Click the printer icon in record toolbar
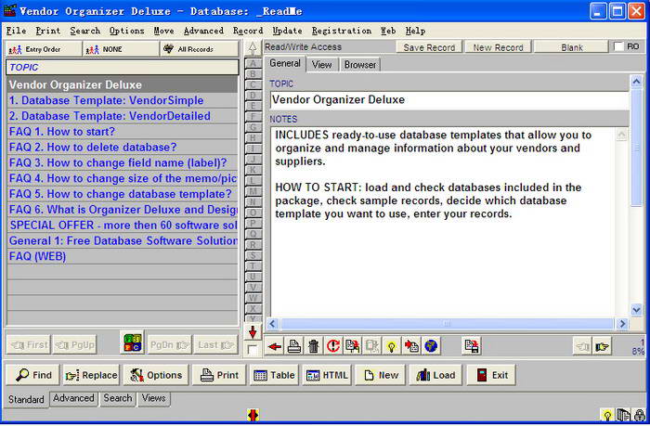 [294, 346]
